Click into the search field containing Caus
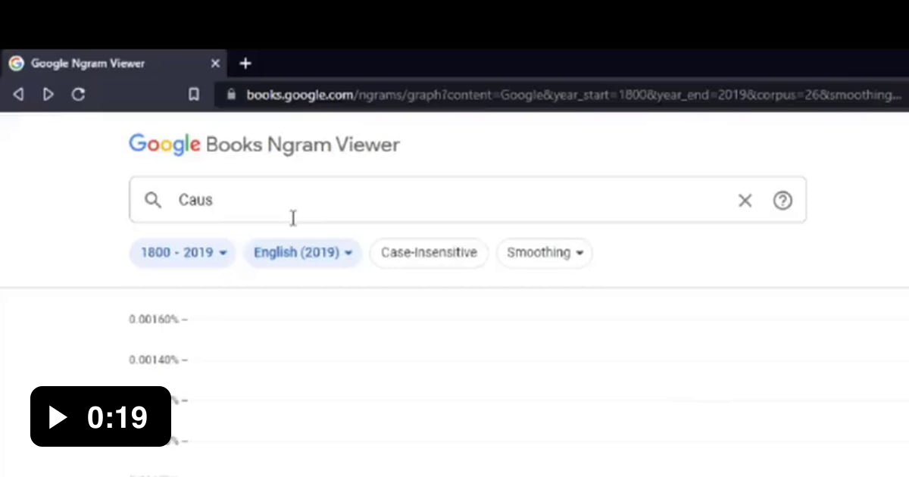909x477 pixels. click(454, 200)
